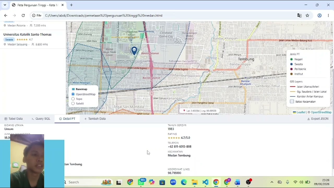Close the Peta Perguruan Tinggi tab
This screenshot has height=188, width=334.
pyautogui.click(x=63, y=5)
